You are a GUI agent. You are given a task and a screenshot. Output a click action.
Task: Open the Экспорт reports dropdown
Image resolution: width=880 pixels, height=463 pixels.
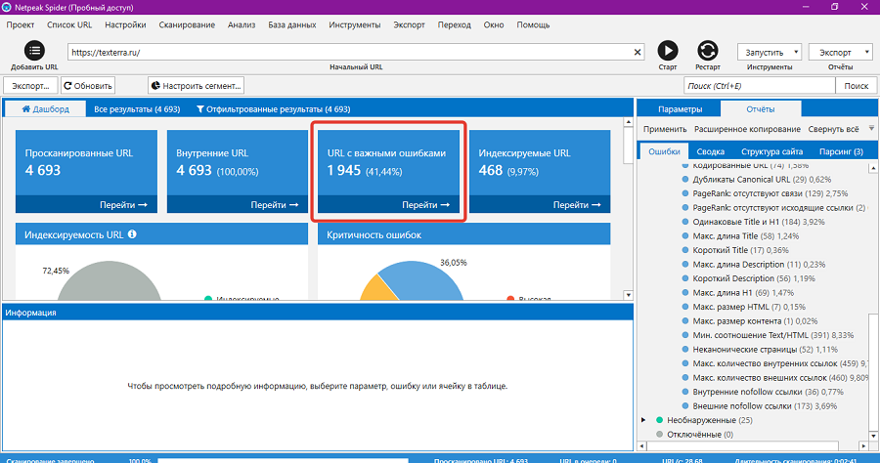tap(840, 52)
